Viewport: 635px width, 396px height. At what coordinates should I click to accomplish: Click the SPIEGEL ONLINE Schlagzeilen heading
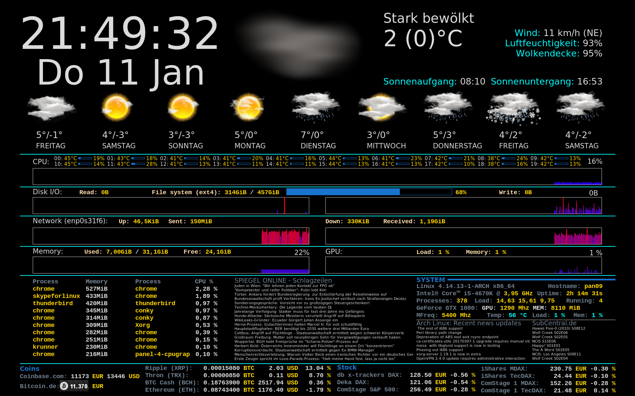coord(283,280)
